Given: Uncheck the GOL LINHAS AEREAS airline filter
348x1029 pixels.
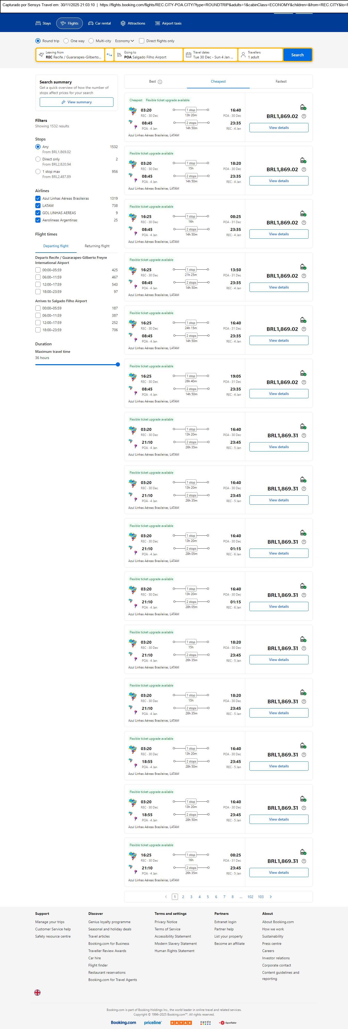Looking at the screenshot, I should 38,213.
